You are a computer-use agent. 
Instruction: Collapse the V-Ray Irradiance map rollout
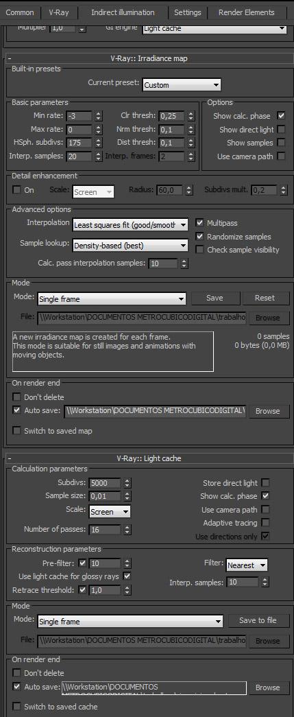[x=9, y=58]
